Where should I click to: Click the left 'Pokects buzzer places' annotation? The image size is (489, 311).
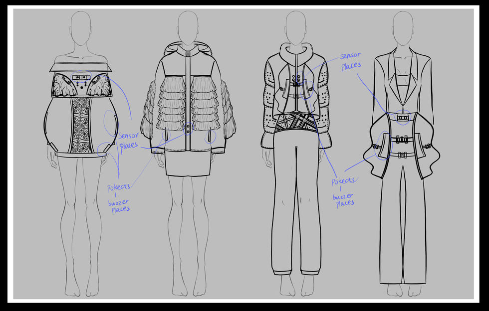pos(119,198)
